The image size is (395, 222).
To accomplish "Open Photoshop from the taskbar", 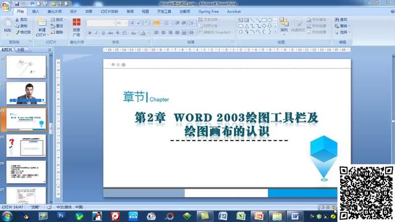I will pos(60,216).
